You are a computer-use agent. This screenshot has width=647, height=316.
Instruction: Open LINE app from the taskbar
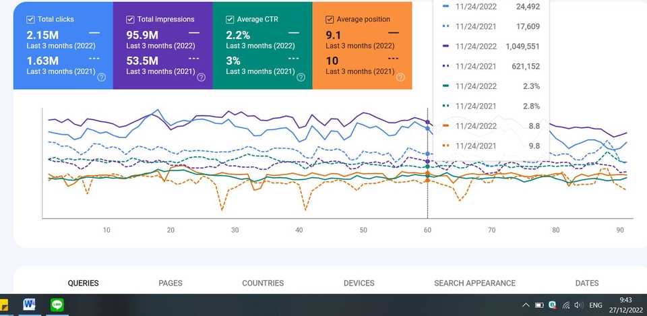57,305
